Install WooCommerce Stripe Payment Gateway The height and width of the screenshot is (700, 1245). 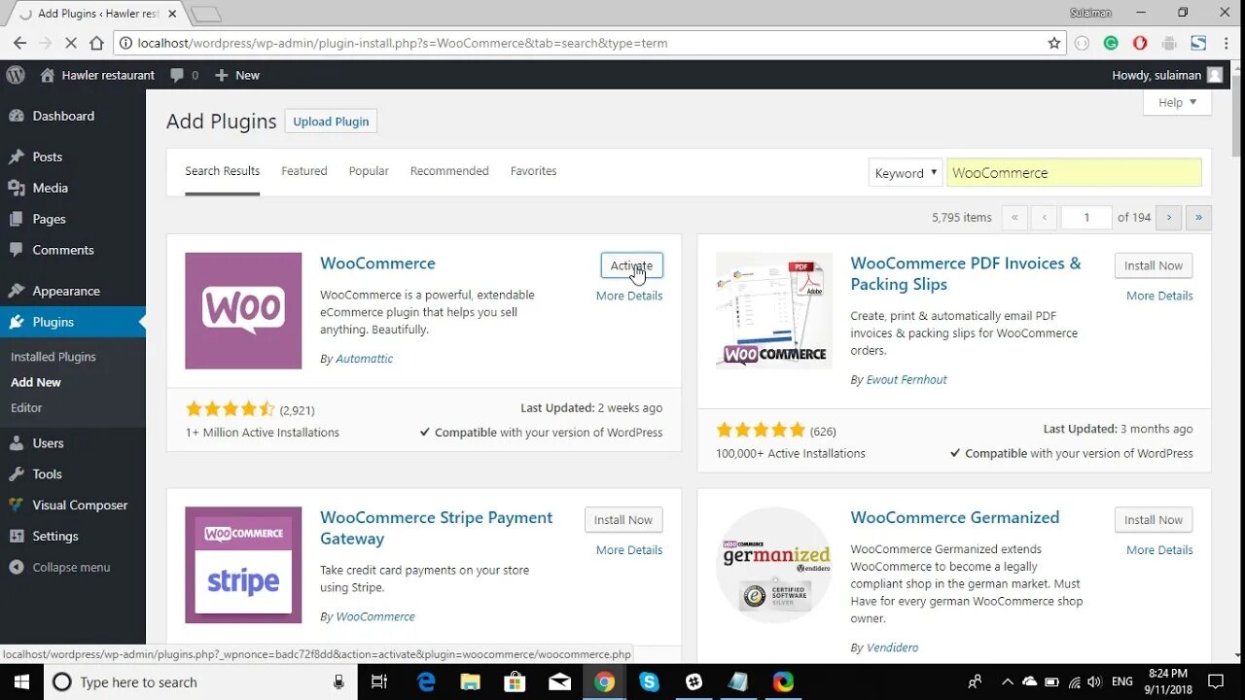[x=623, y=520]
